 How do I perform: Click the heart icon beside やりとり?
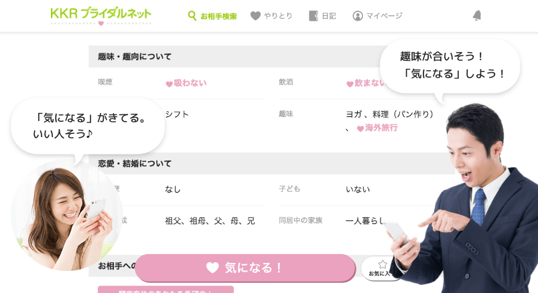coord(256,16)
